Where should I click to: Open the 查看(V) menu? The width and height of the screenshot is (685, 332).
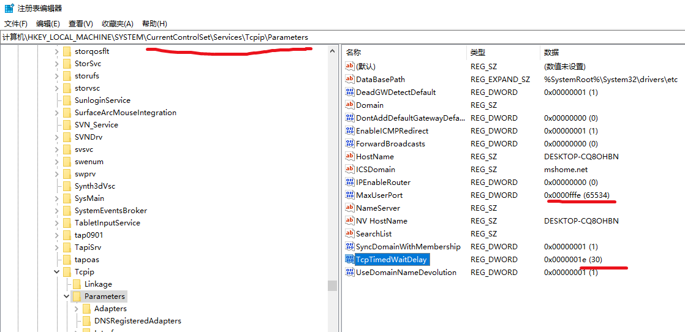81,24
